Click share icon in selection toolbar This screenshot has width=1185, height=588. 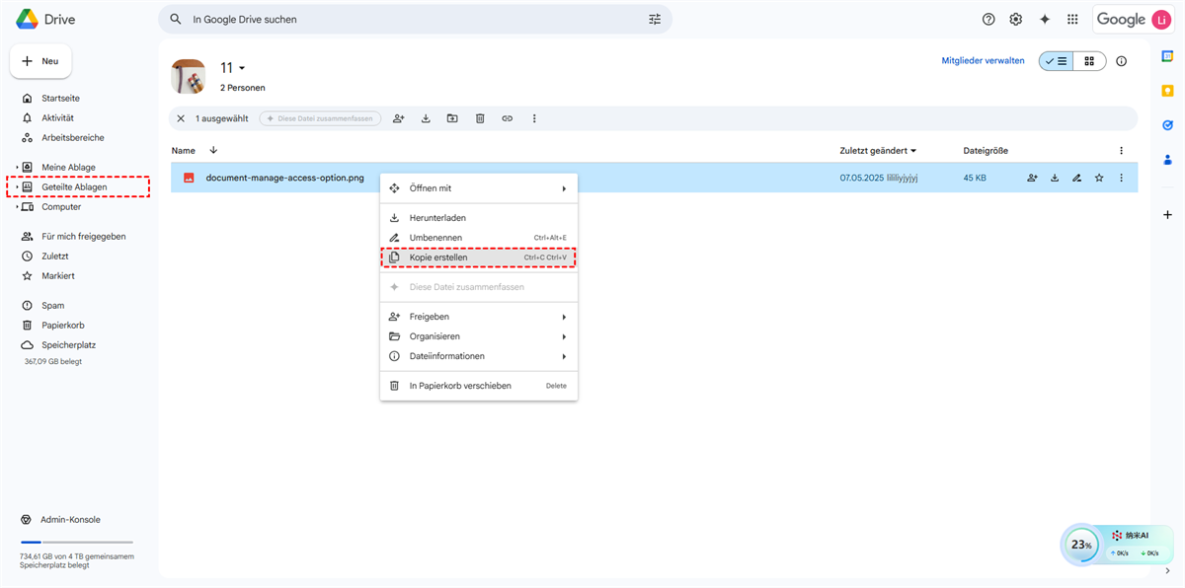[x=399, y=118]
